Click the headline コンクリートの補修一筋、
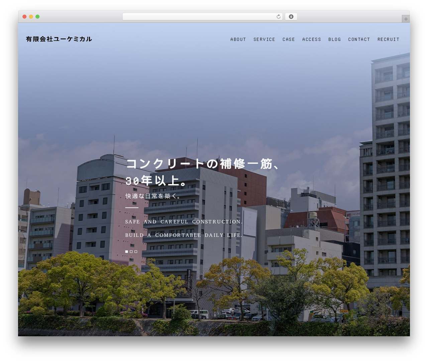Viewport: 428px width, 362px height. tap(203, 164)
